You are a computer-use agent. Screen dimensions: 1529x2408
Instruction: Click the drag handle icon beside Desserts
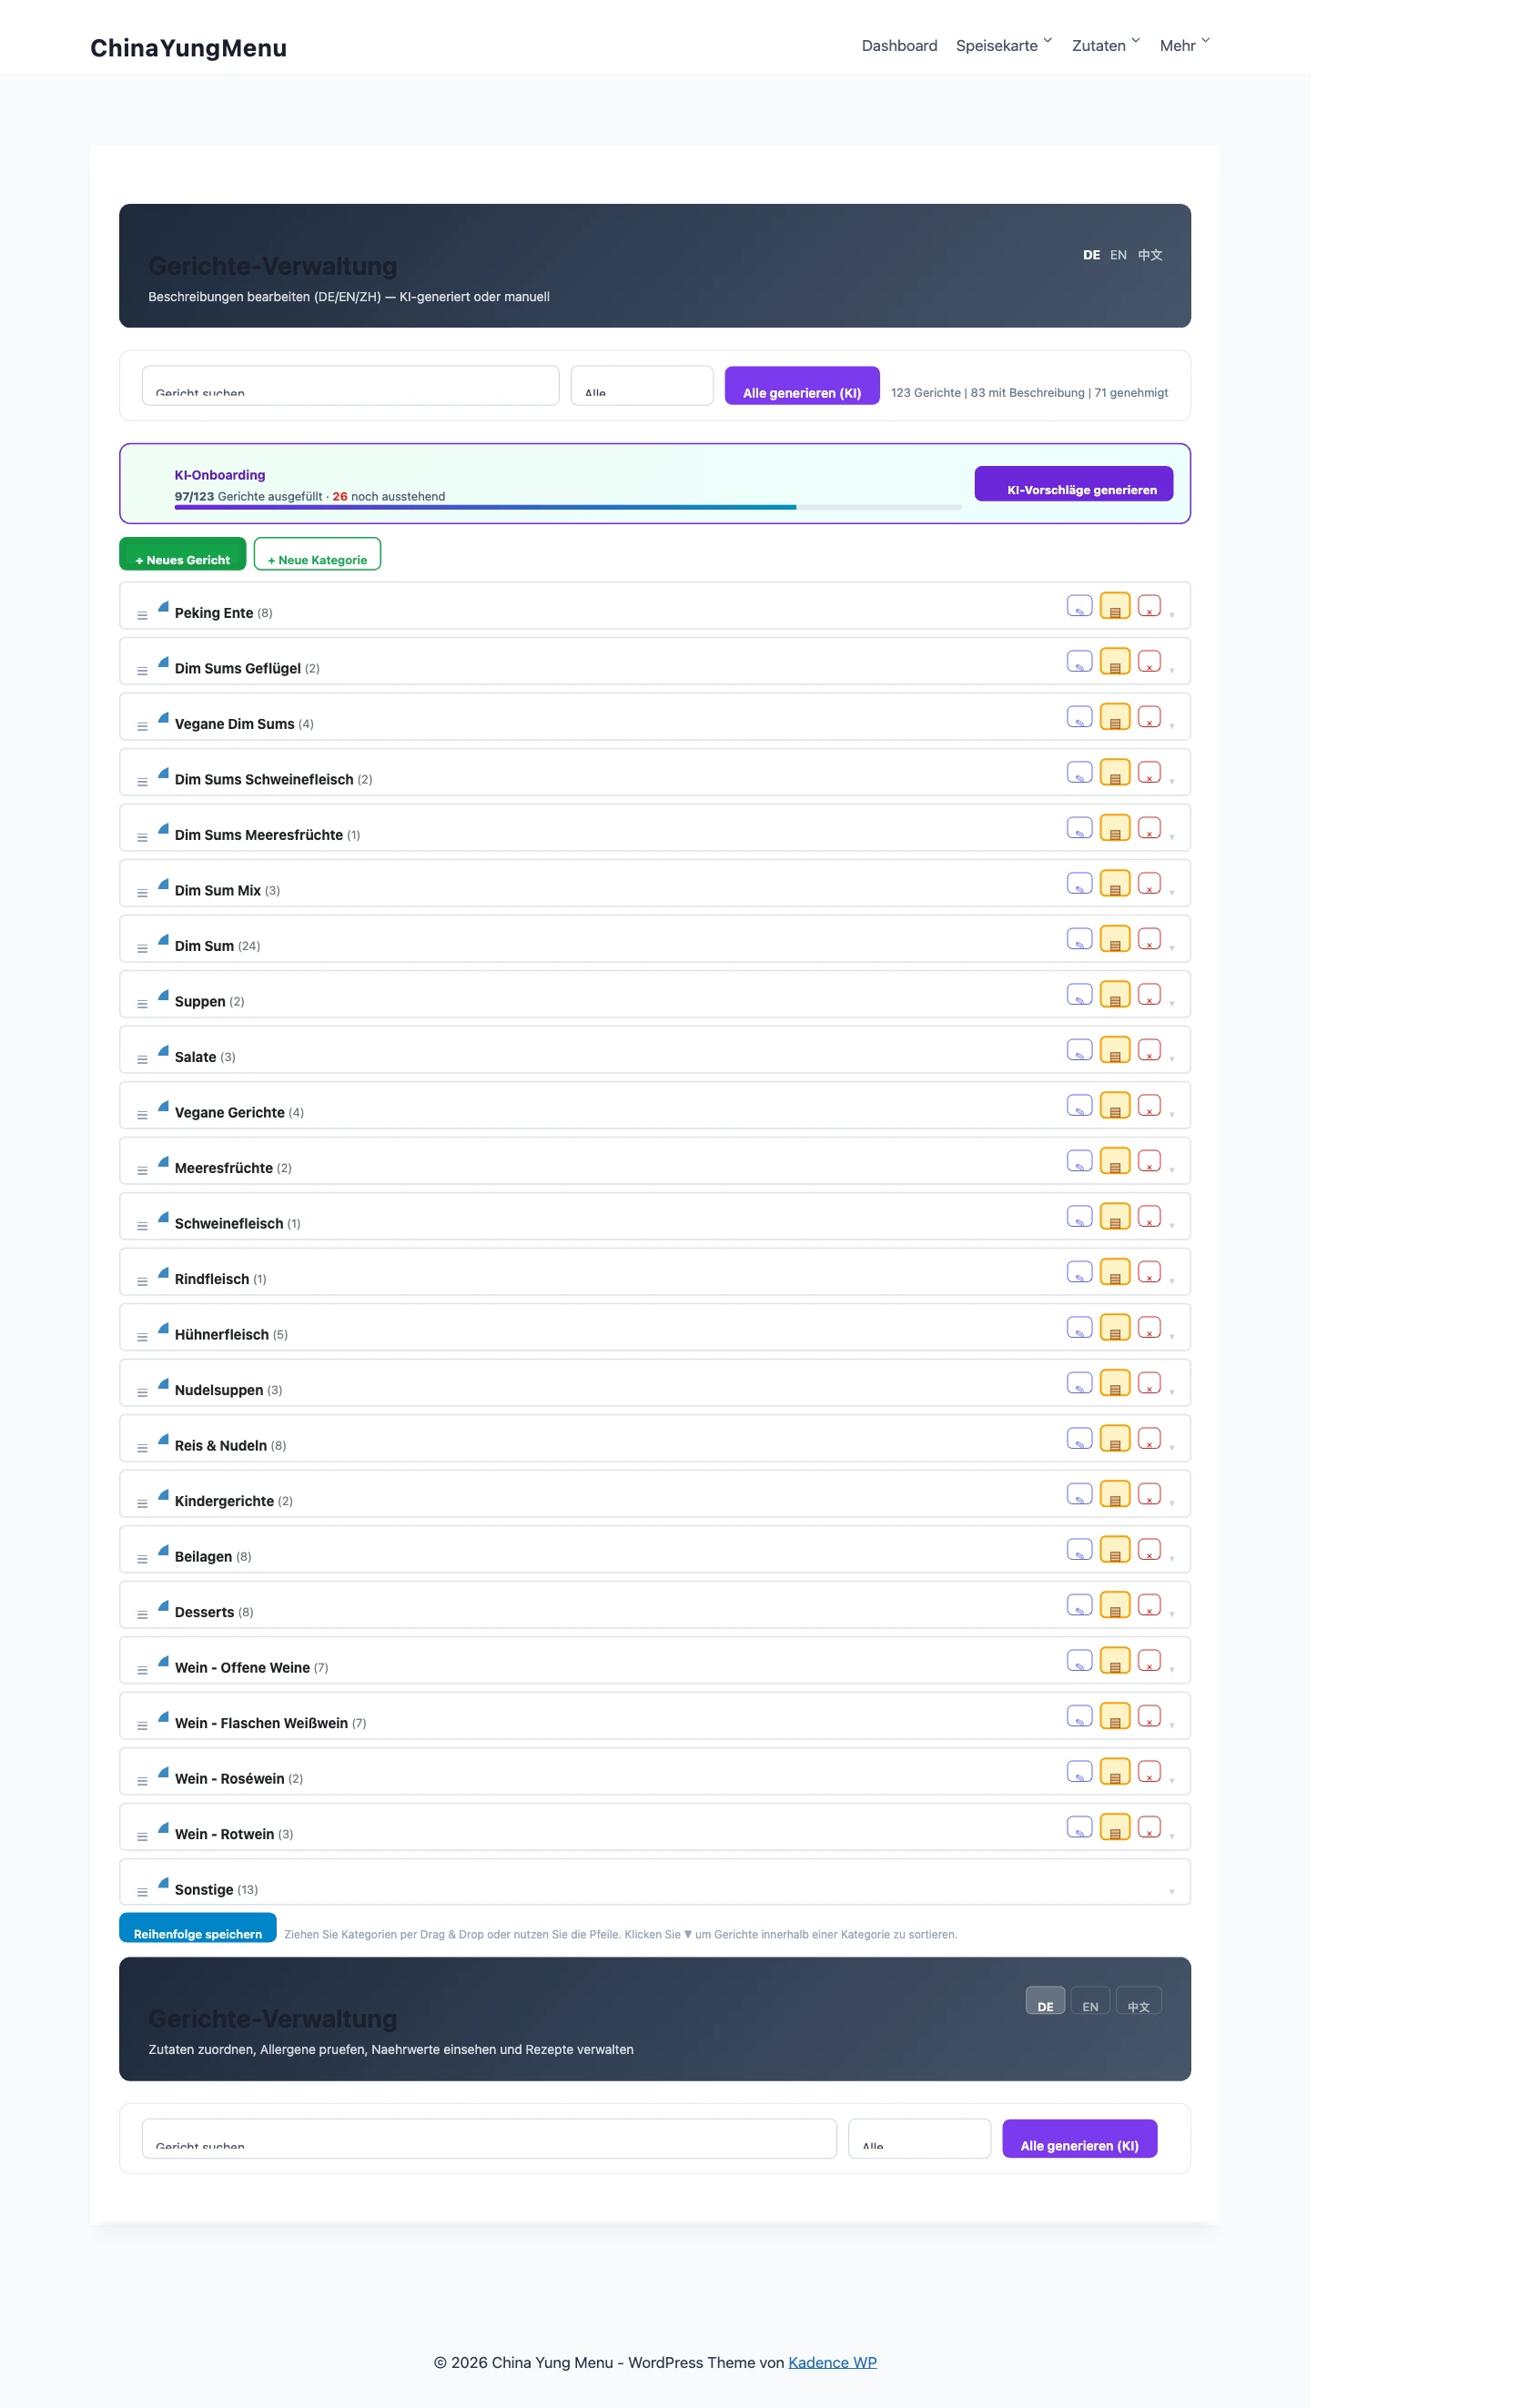tap(142, 1615)
